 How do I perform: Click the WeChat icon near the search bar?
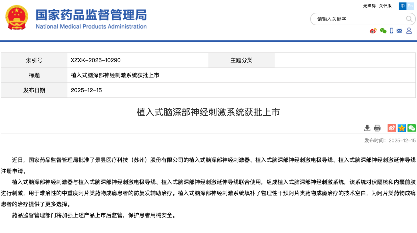[x=382, y=31]
